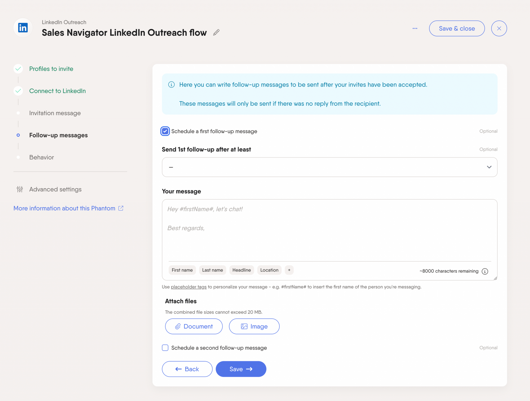The width and height of the screenshot is (530, 401).
Task: Click the LinkedIn logo icon
Action: (23, 28)
